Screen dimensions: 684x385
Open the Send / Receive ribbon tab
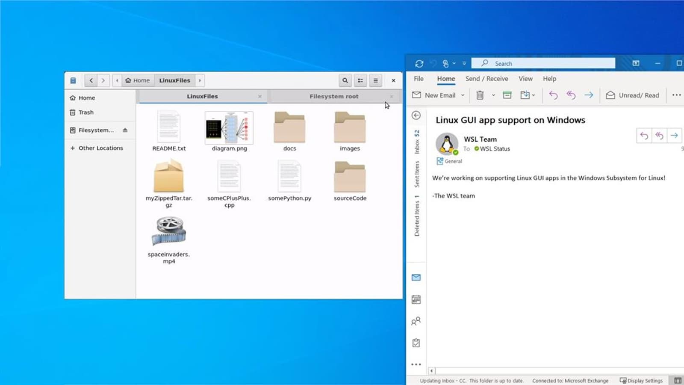point(486,79)
